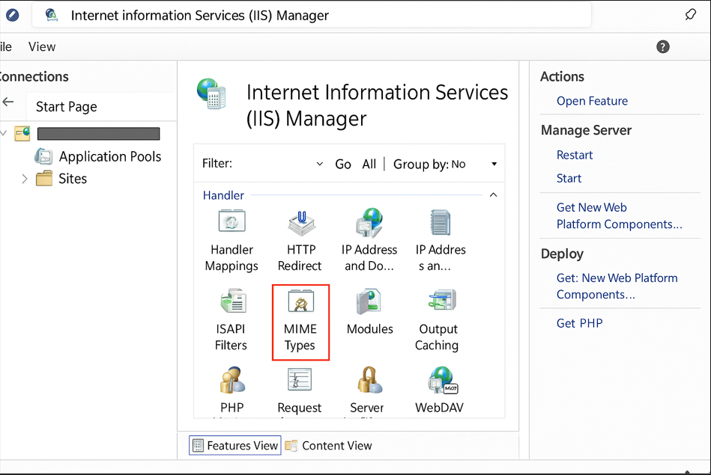
Task: Open the ISAPI Filters feature icon
Action: point(233,301)
